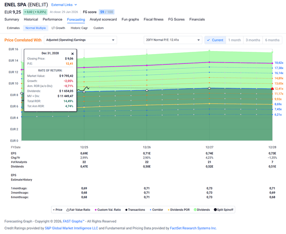Open S&P Global Market Intelligence LLC link
This screenshot has width=286, height=234.
pyautogui.click(x=71, y=228)
